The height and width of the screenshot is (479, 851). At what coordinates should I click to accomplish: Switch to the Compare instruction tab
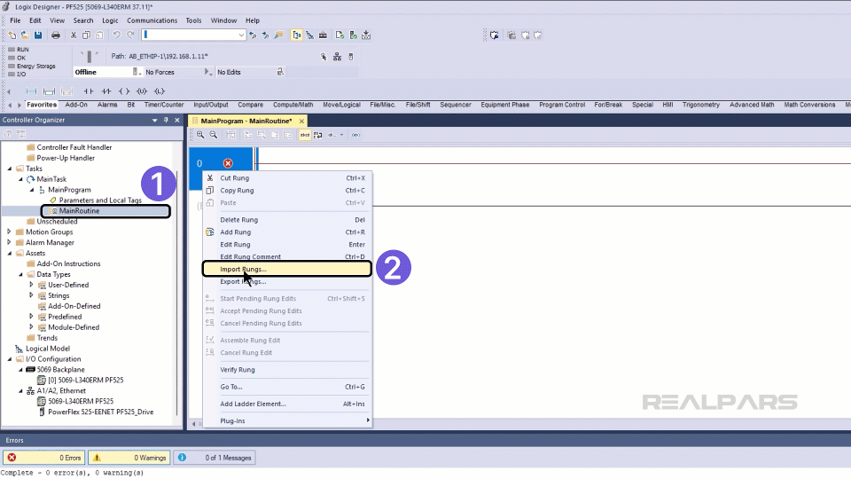(250, 105)
